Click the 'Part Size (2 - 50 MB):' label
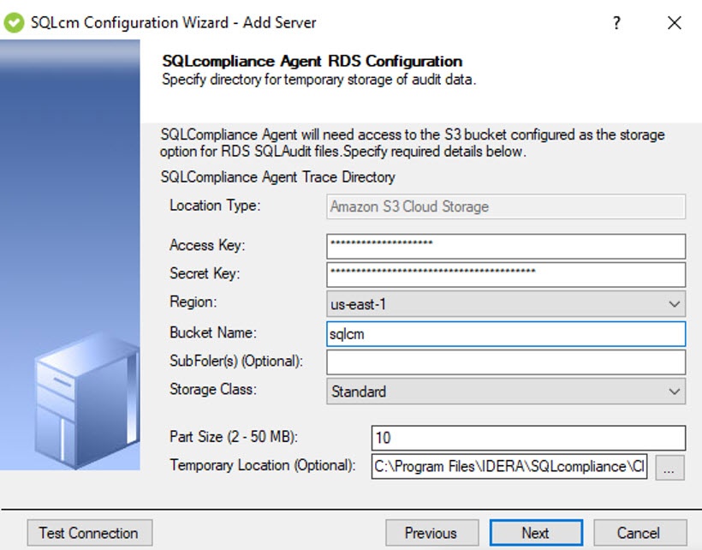 234,437
